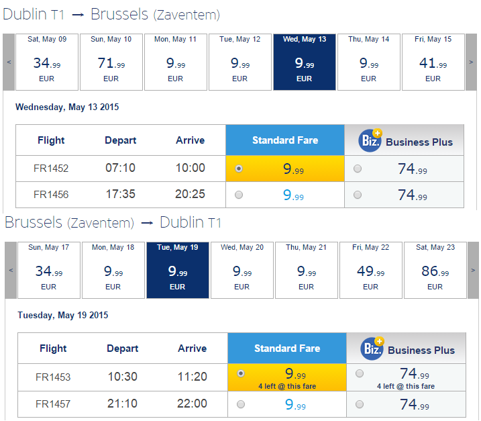
Task: Show earlier outbound dates with the left arrow
Action: click(x=9, y=62)
